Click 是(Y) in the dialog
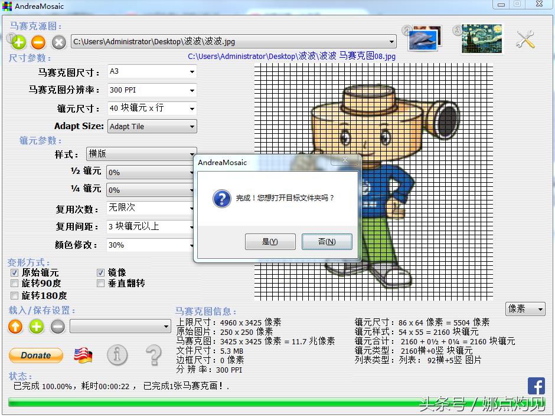The width and height of the screenshot is (555, 418). click(270, 242)
